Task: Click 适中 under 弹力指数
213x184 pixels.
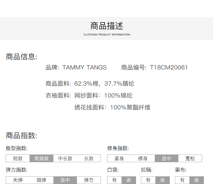Action: click(65, 180)
